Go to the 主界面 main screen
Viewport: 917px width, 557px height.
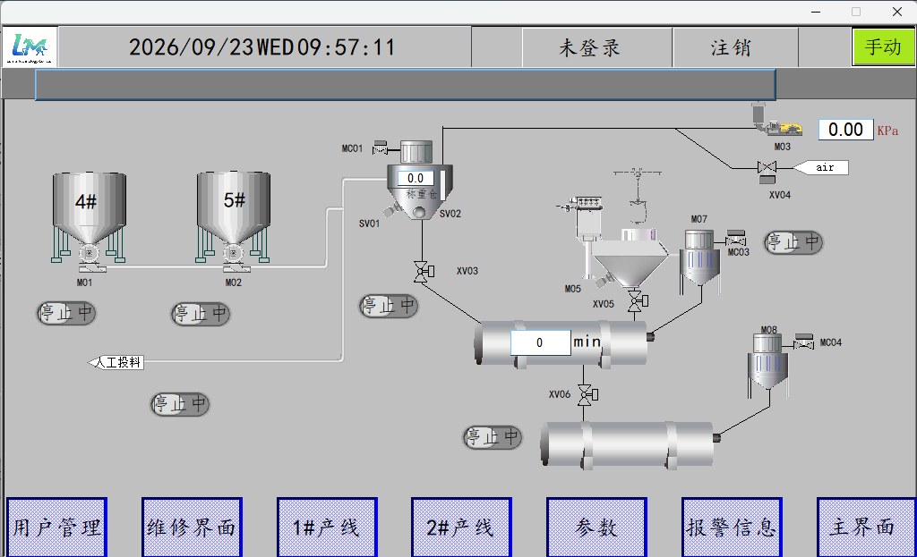click(866, 527)
